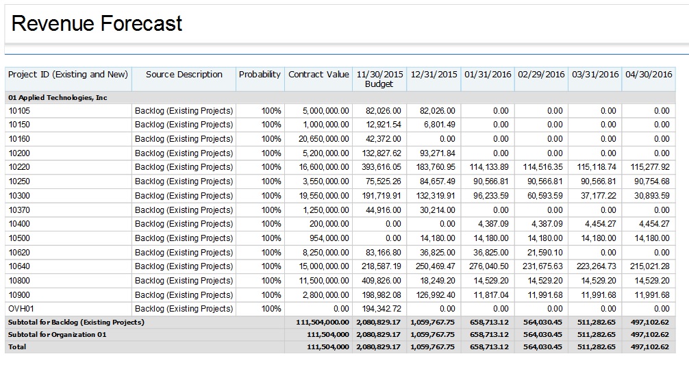Click the 11/30/2015 Budget column header
The width and height of the screenshot is (689, 378).
379,79
